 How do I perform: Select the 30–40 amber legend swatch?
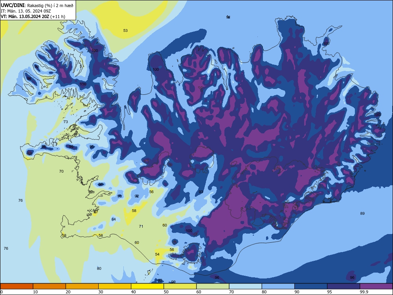point(115,286)
